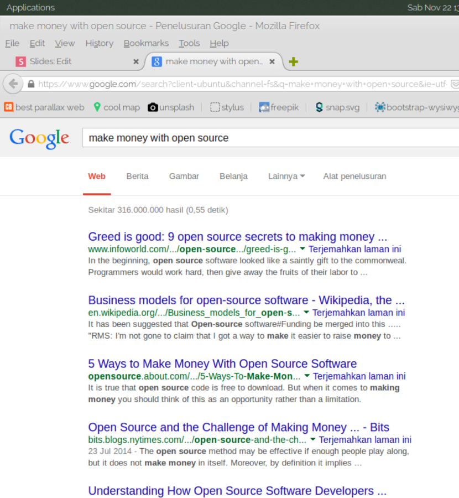The width and height of the screenshot is (459, 498).
Task: Open a new tab with green plus
Action: tap(293, 61)
